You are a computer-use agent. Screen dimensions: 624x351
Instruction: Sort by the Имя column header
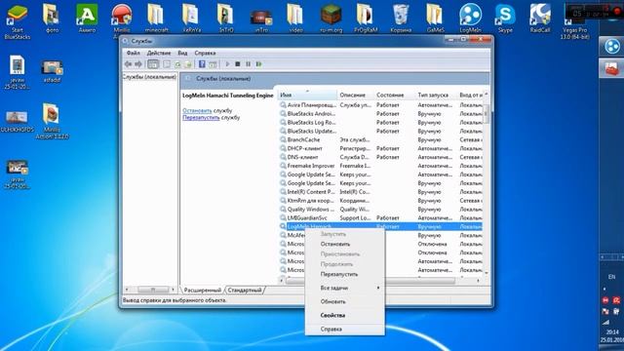[307, 95]
